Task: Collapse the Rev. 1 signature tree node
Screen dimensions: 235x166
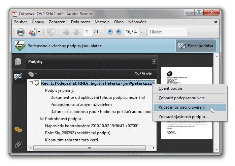Action: pyautogui.click(x=31, y=83)
